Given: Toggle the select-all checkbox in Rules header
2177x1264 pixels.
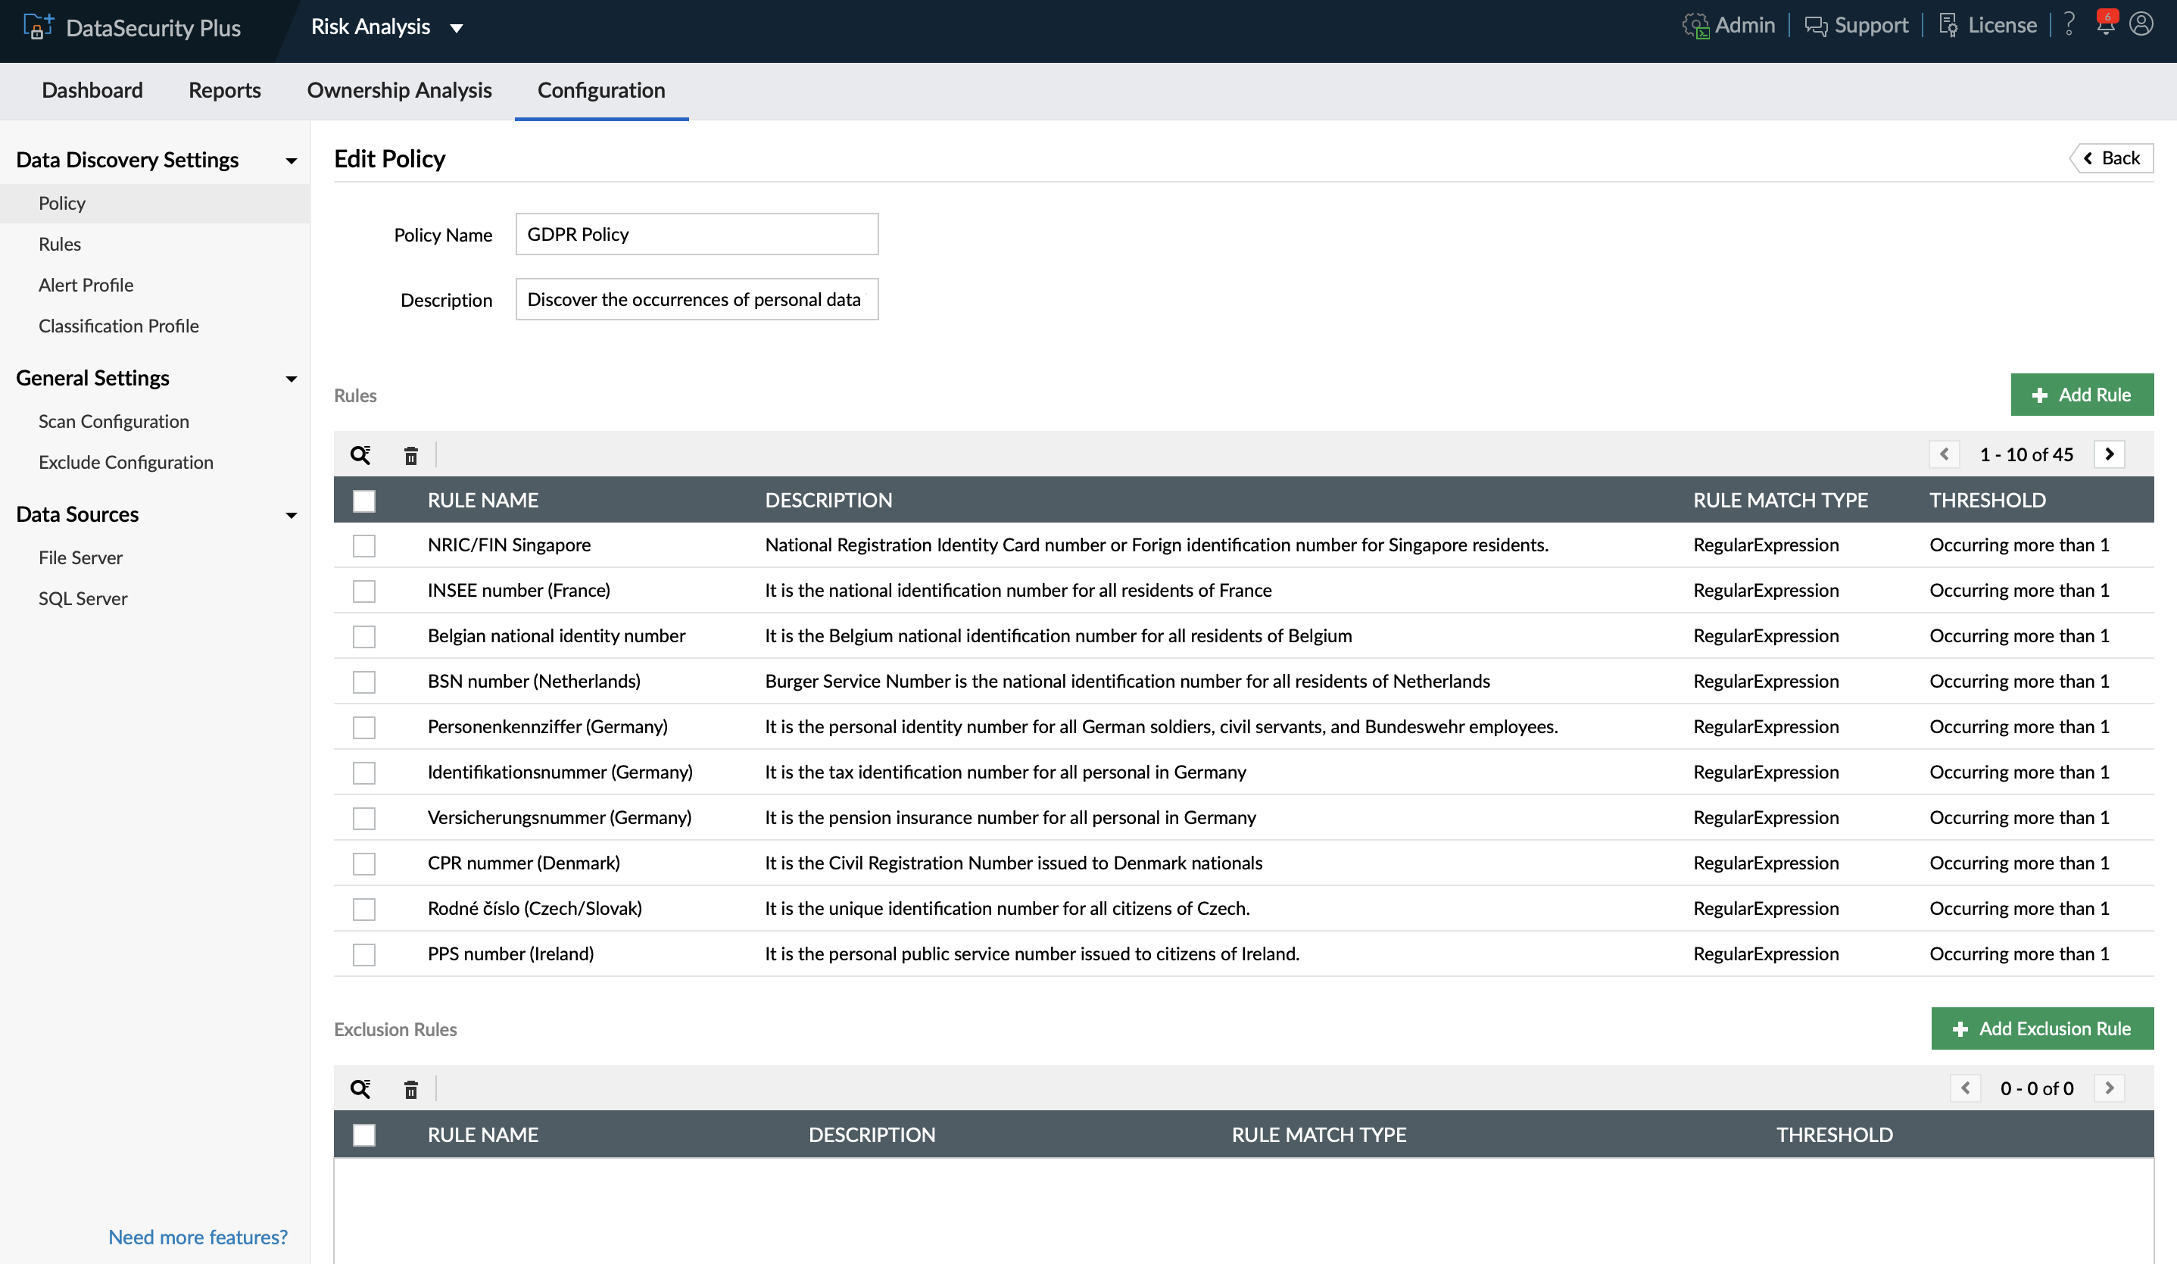Looking at the screenshot, I should click(363, 501).
